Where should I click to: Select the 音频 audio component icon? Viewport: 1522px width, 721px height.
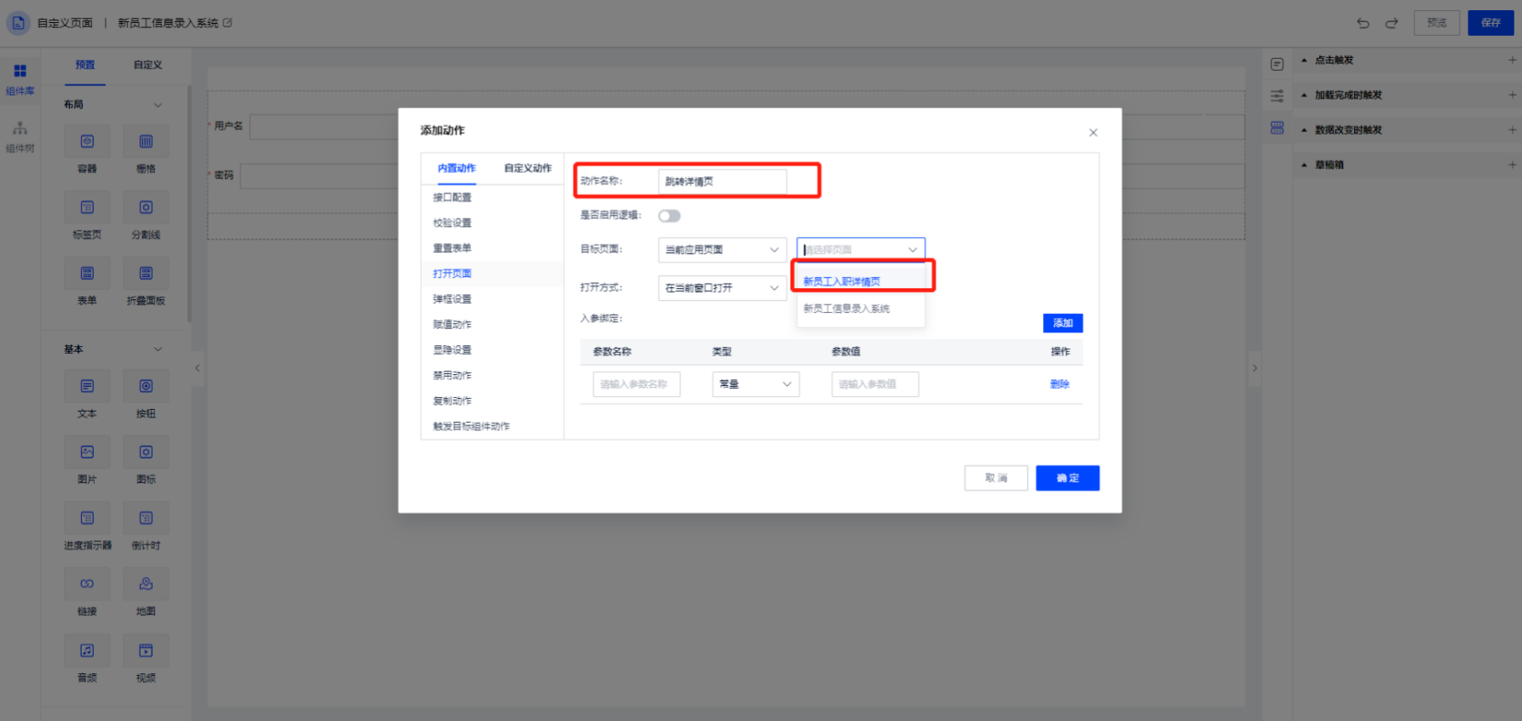tap(87, 650)
